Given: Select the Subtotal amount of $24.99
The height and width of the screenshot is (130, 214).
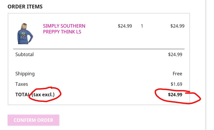Looking at the screenshot, I should pyautogui.click(x=175, y=54).
